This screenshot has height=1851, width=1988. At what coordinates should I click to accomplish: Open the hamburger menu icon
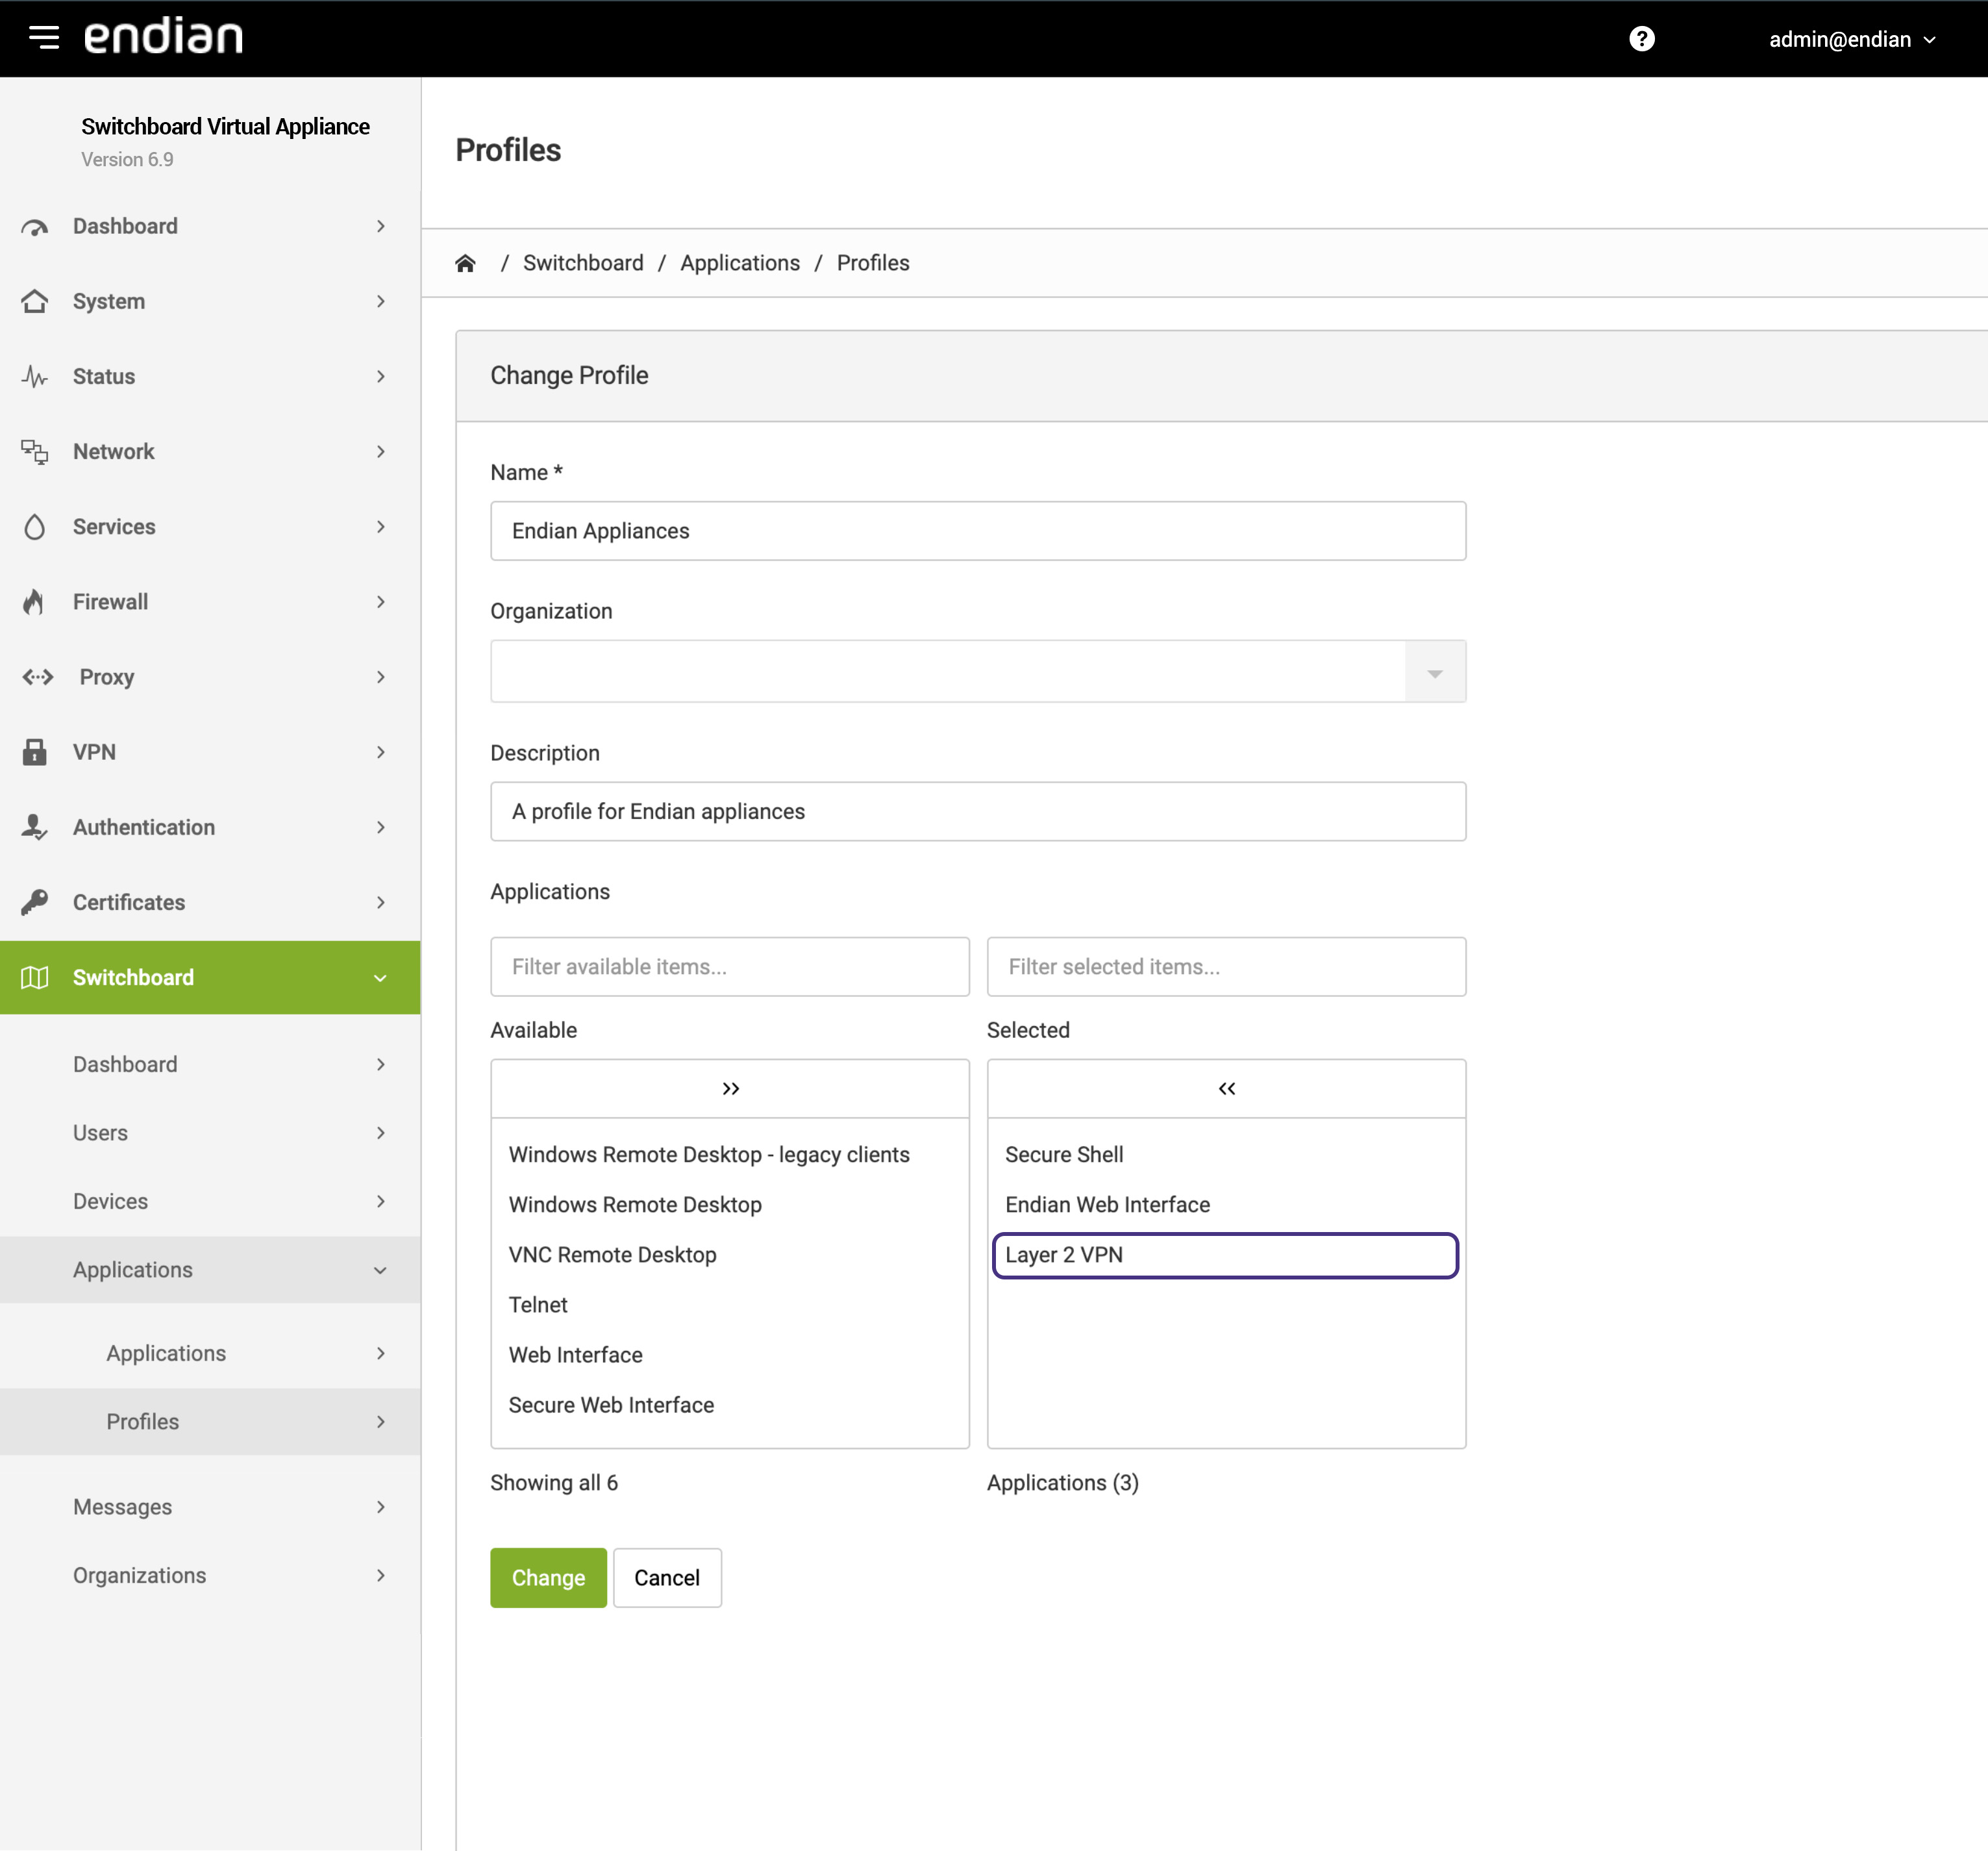(44, 38)
